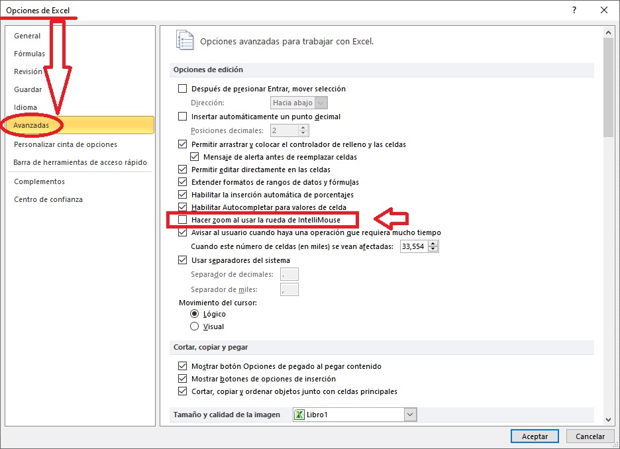The width and height of the screenshot is (620, 449).
Task: Click the Excel icon in Libro1 dropdown
Action: pyautogui.click(x=300, y=415)
